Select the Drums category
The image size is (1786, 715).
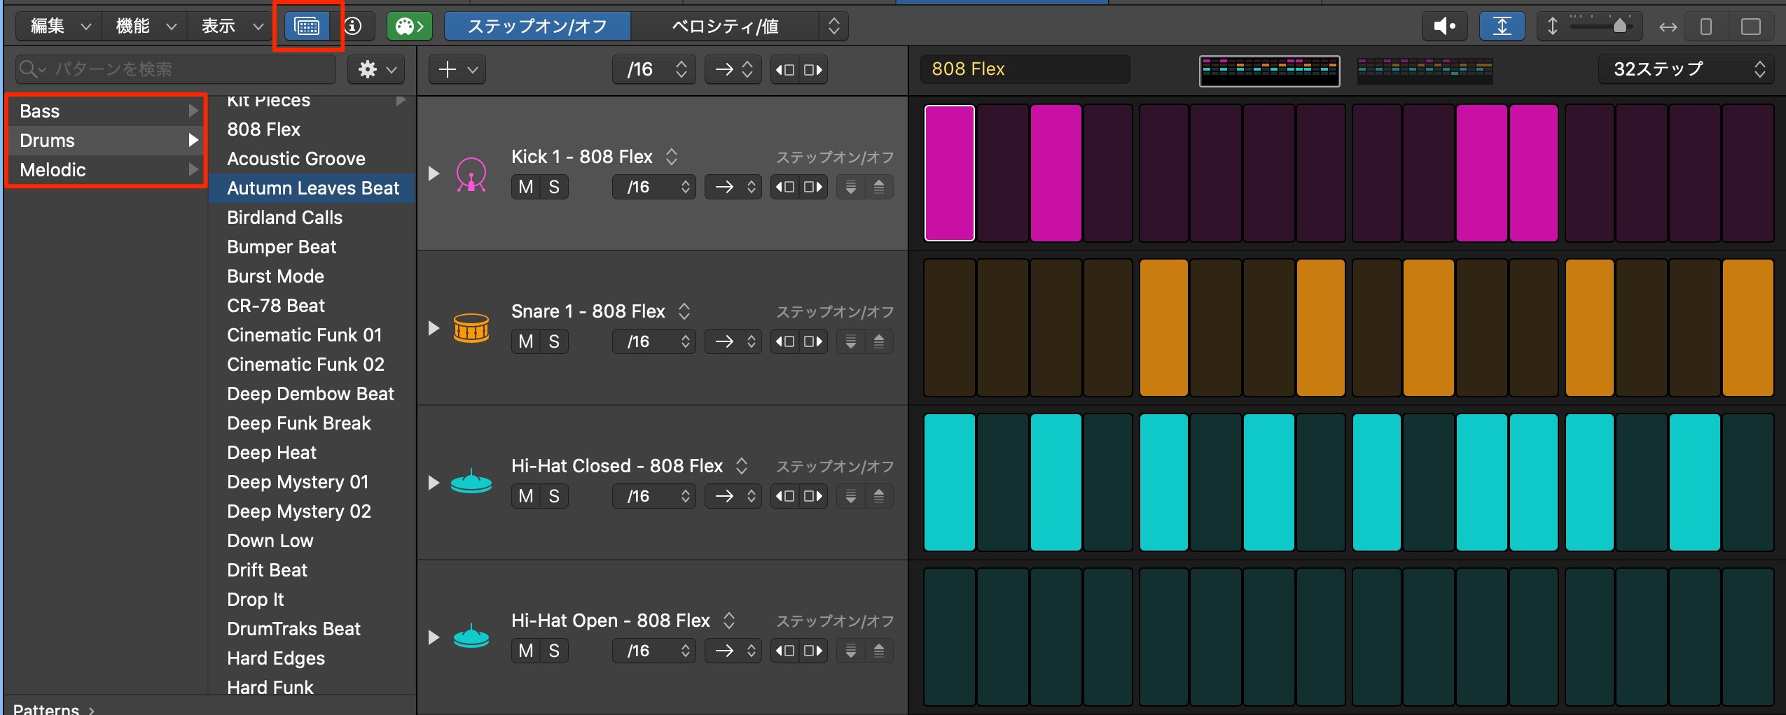pyautogui.click(x=106, y=141)
